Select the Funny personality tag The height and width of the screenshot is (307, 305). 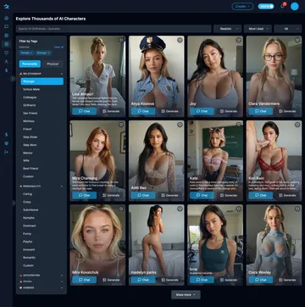[42, 234]
